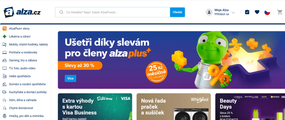Open the Visa Business promo tile
This screenshot has width=285, height=120.
point(95,107)
